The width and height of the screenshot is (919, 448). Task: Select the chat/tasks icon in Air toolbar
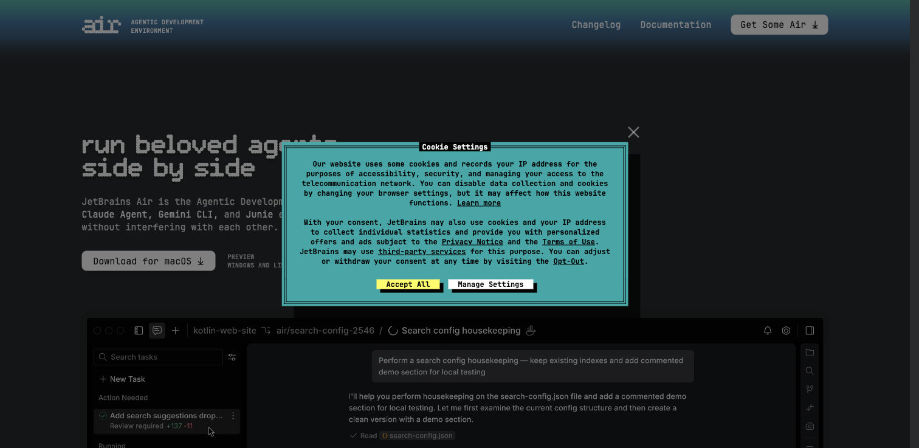[x=157, y=331]
